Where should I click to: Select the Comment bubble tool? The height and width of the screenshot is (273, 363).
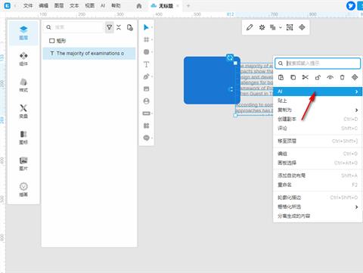(146, 138)
